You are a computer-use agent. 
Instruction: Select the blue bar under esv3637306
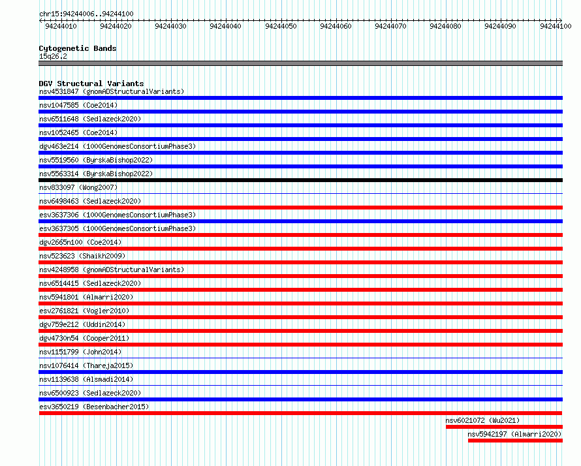click(300, 221)
